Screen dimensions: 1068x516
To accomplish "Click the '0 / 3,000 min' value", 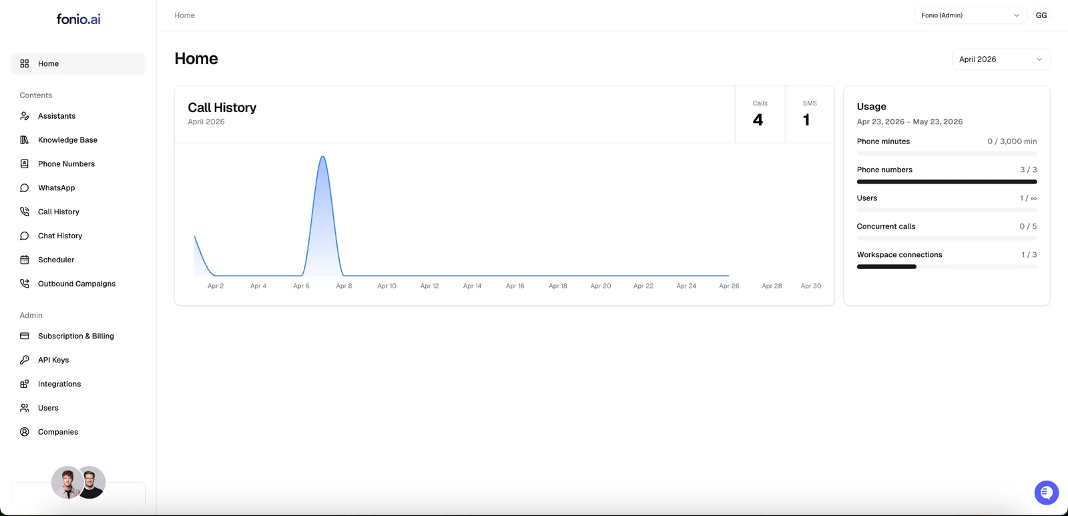I will coord(1012,142).
